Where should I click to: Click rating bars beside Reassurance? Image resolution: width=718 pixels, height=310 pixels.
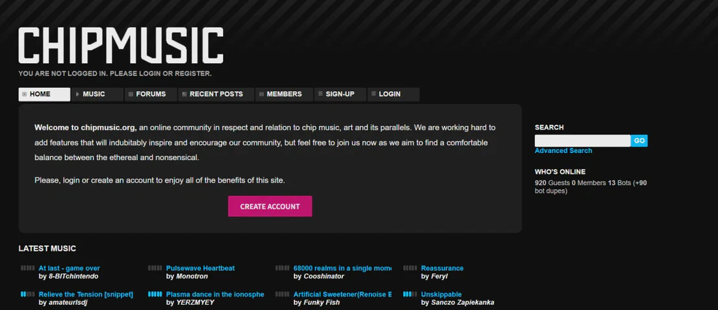(x=410, y=268)
